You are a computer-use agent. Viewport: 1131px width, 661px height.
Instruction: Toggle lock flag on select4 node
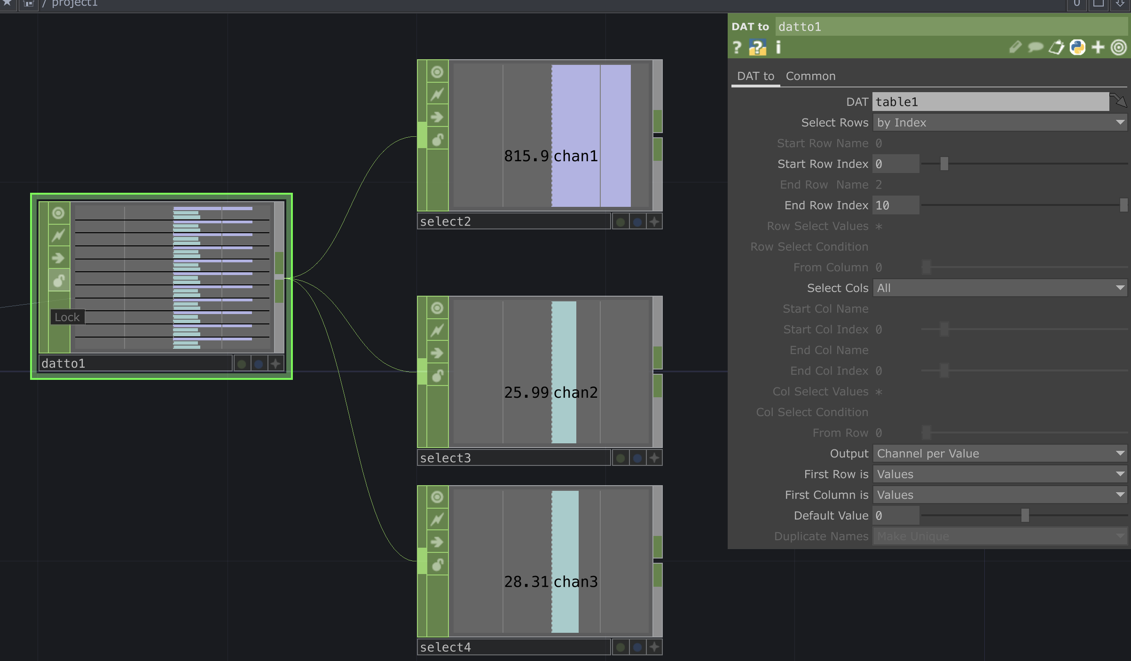[437, 565]
